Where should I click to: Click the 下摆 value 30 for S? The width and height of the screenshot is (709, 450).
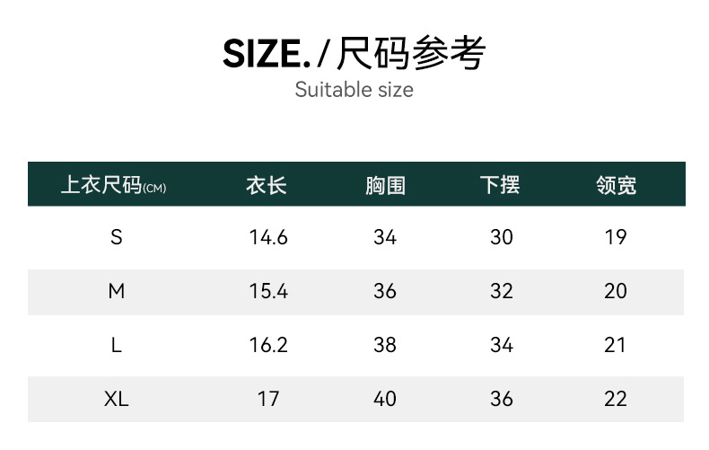tap(502, 237)
